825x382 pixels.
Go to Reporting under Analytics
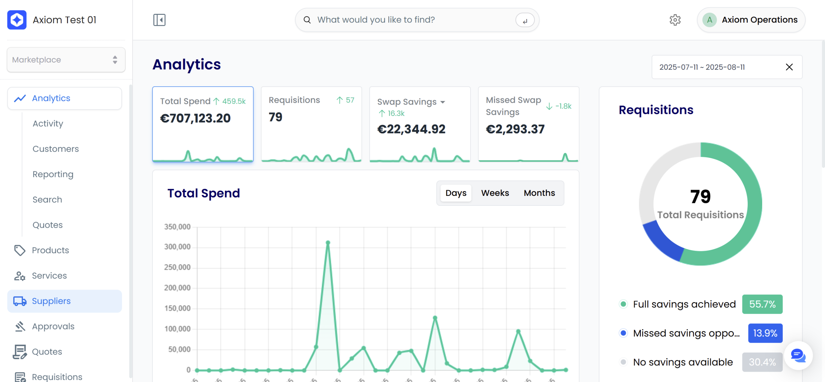point(53,174)
